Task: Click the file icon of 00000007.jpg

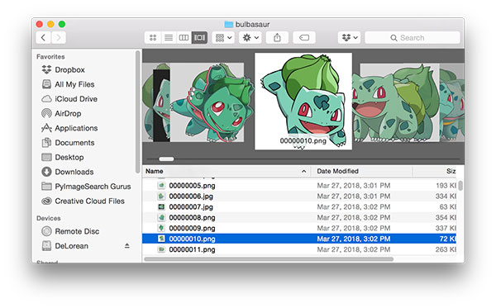Action: pyautogui.click(x=161, y=207)
